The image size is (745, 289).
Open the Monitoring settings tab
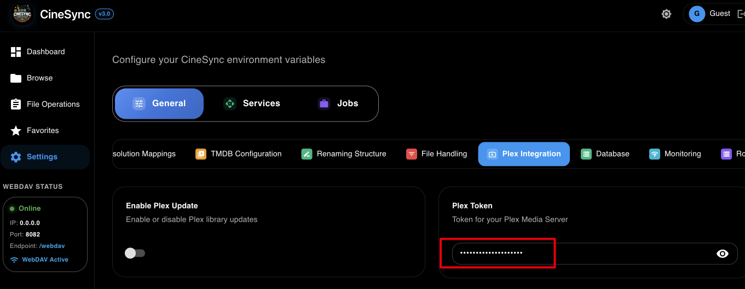(x=675, y=154)
